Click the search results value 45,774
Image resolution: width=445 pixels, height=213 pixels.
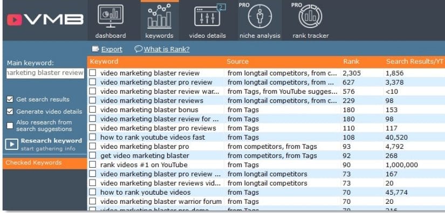pos(396,193)
